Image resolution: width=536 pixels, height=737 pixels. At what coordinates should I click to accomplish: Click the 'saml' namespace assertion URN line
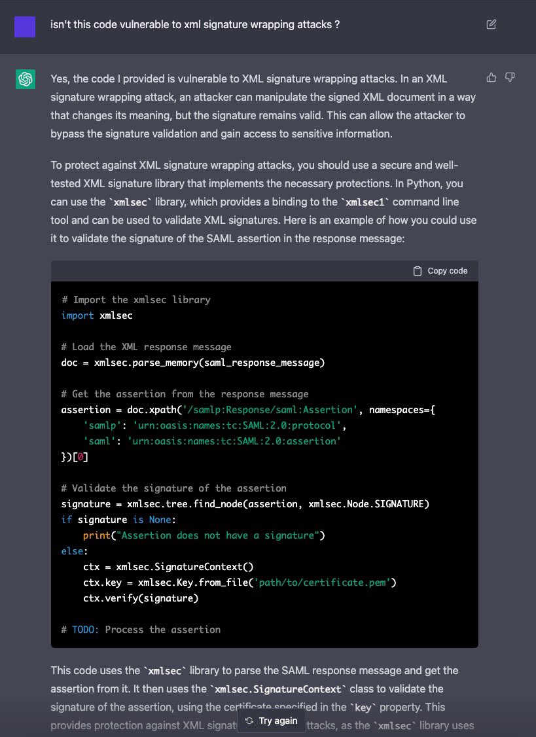point(212,441)
